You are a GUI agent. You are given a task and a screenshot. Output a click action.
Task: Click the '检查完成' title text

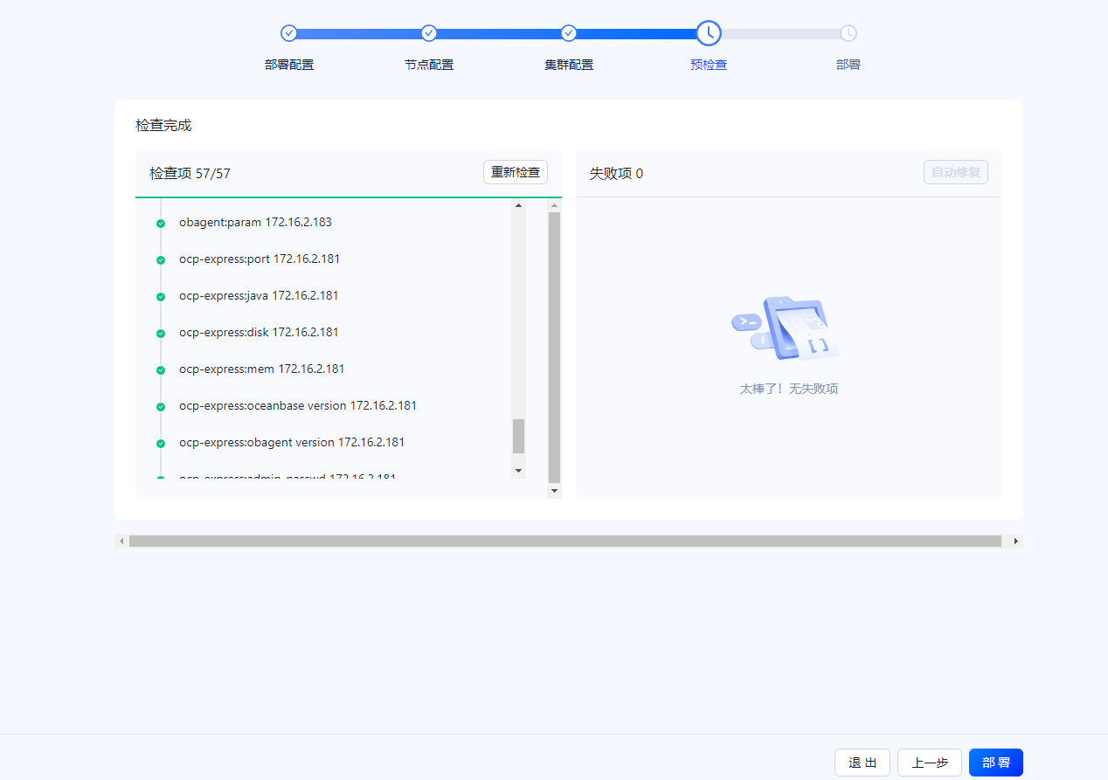click(163, 125)
